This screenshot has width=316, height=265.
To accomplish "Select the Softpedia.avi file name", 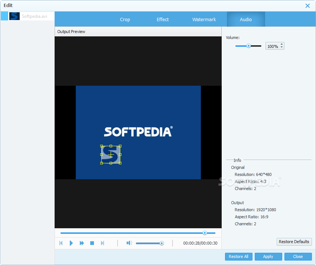I will (x=35, y=16).
